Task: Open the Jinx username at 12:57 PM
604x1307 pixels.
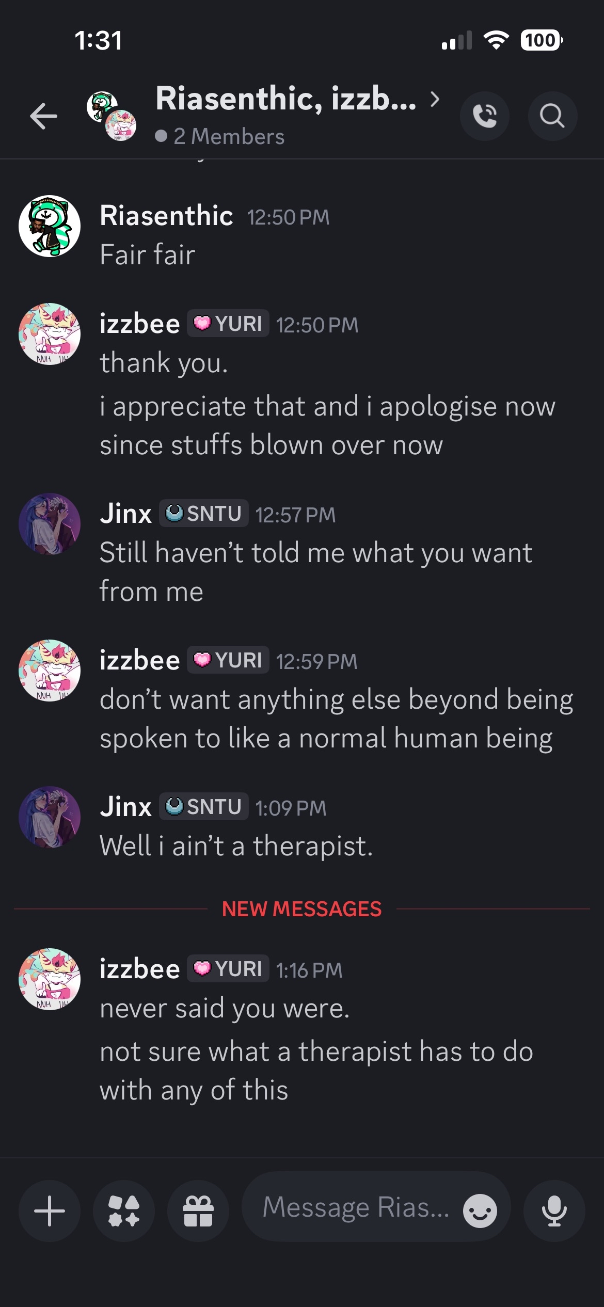Action: point(125,513)
